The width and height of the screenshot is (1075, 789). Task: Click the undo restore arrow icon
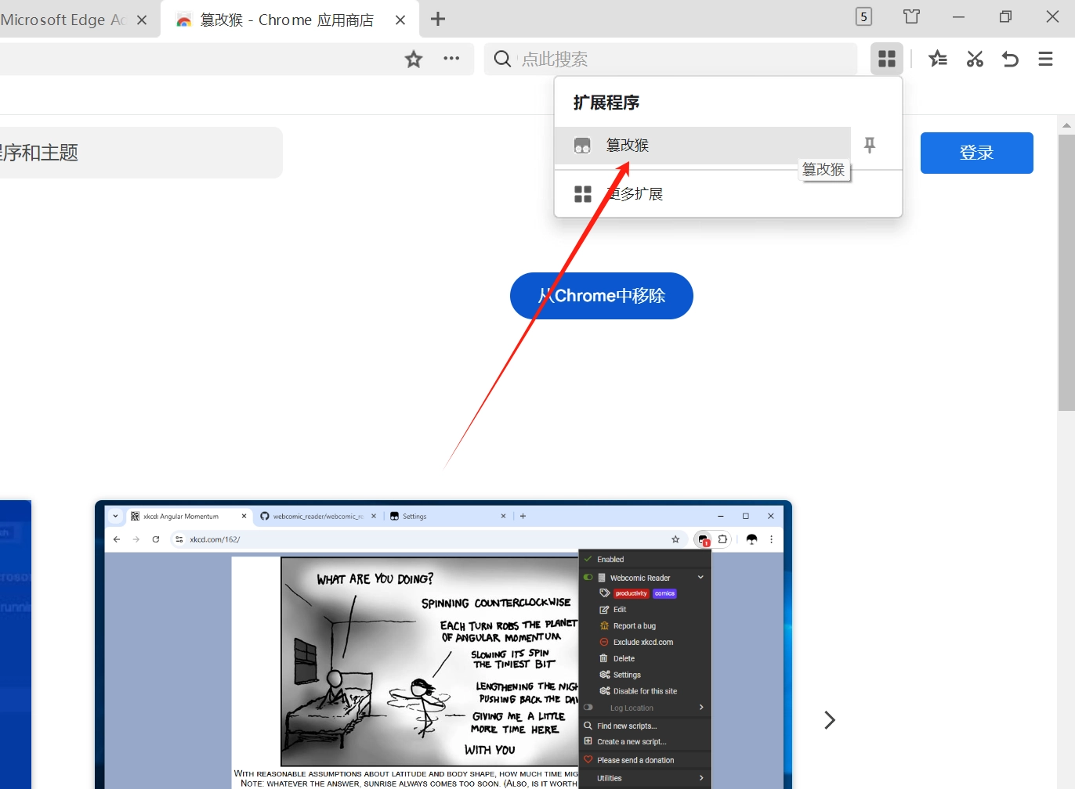pos(1010,59)
